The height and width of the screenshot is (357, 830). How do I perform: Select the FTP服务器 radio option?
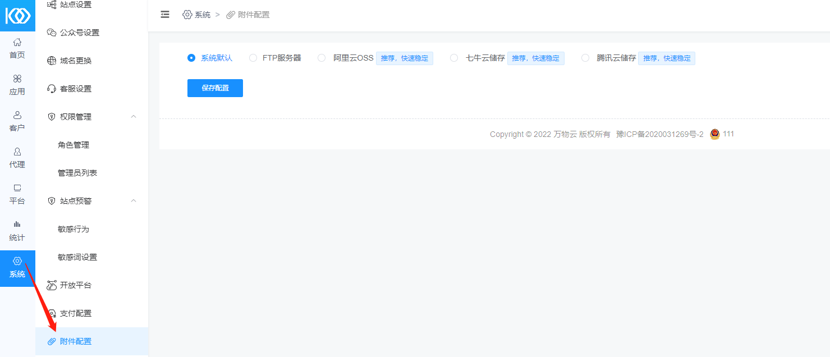coord(253,58)
